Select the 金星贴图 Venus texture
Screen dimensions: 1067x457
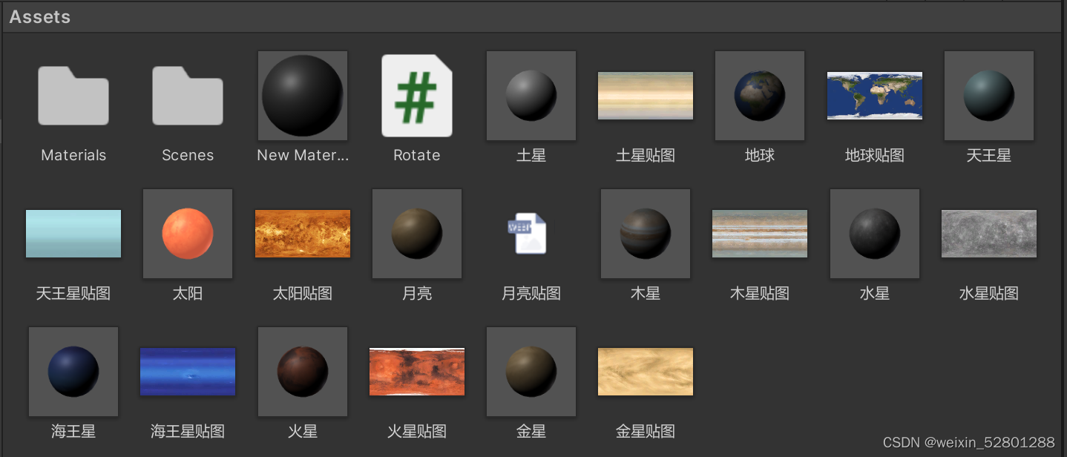(645, 371)
